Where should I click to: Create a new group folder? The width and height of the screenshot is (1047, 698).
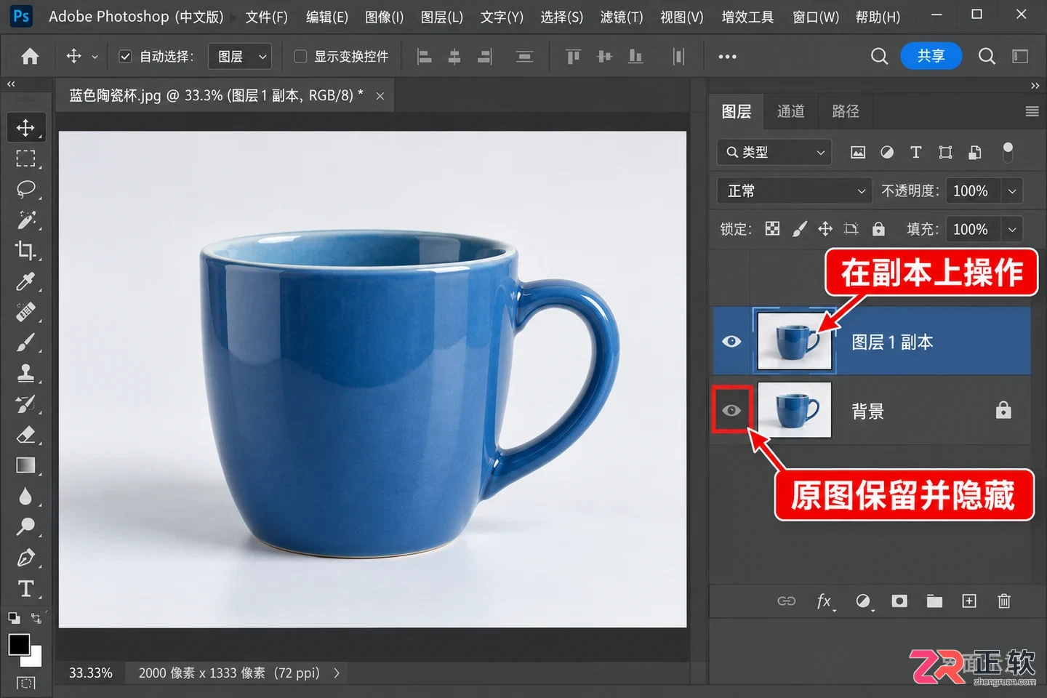[x=934, y=601]
